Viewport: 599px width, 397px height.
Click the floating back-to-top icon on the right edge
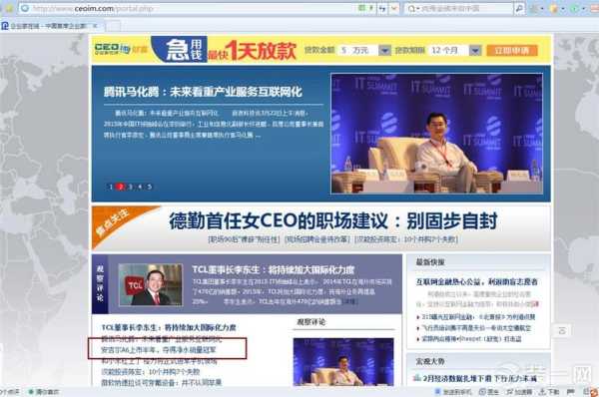[562, 331]
